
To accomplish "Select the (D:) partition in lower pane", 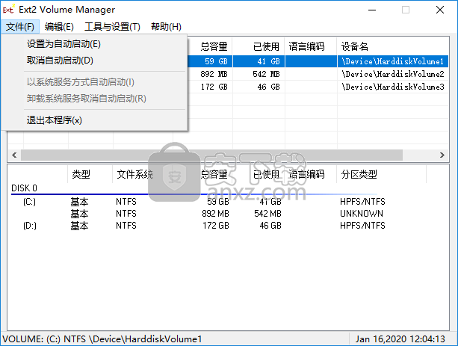I will [x=29, y=226].
